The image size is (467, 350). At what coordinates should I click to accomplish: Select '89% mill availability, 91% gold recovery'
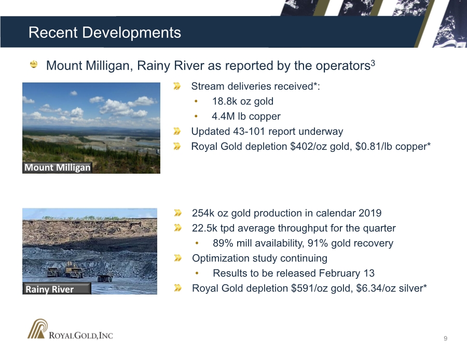point(303,243)
